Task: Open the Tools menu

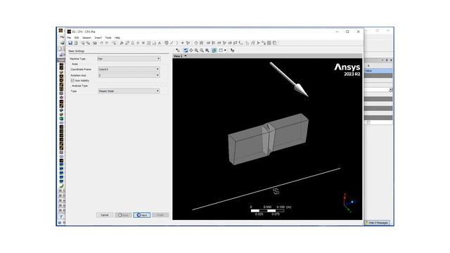Action: tap(108, 38)
